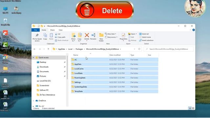
Task: Open Downloads in Quick access
Action: [44, 67]
